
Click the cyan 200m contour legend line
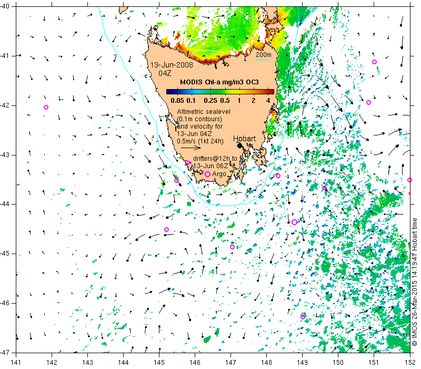click(262, 60)
